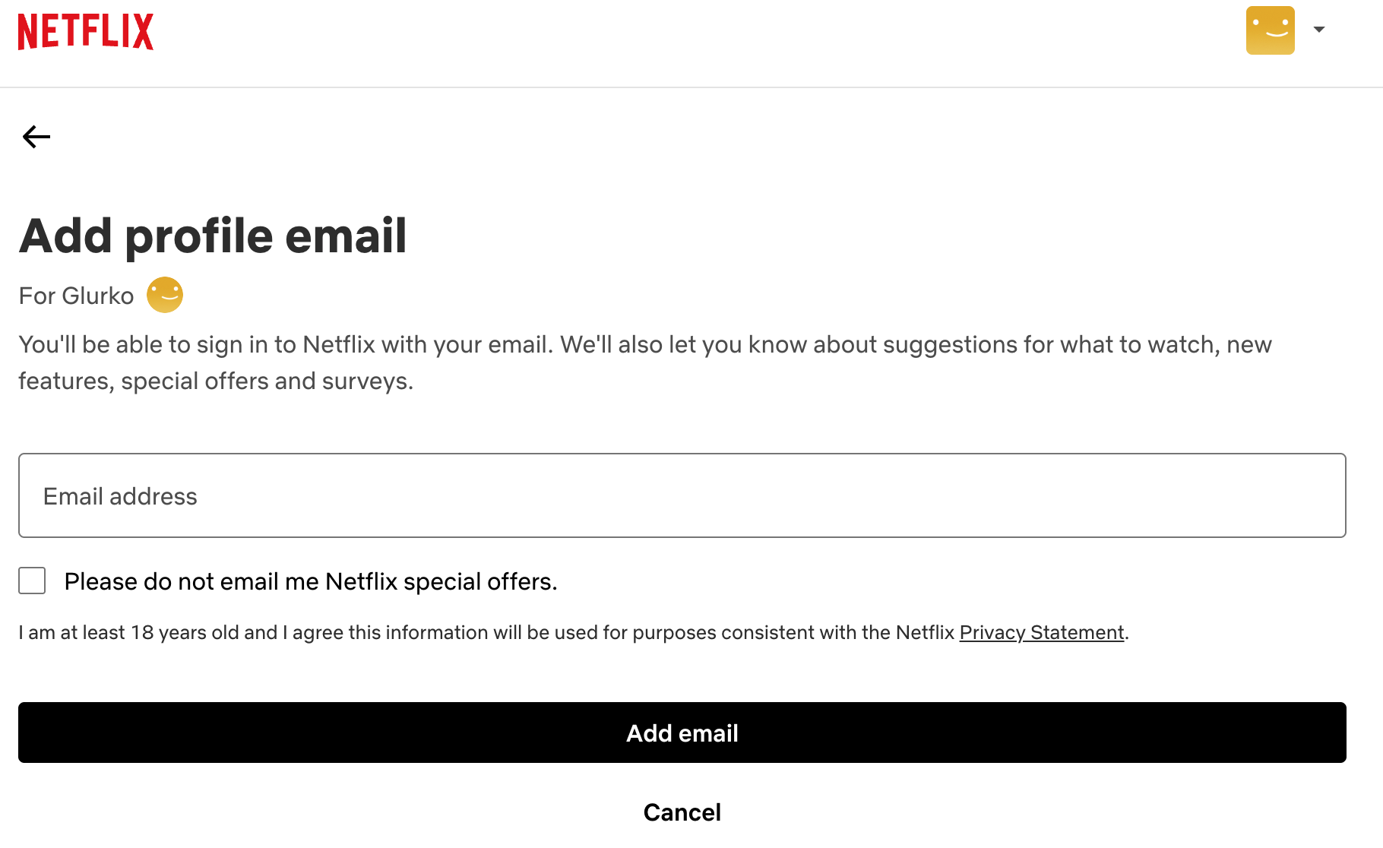
Task: Click the 'For Glurko' text
Action: coord(76,296)
